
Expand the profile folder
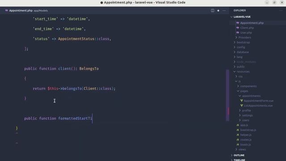click(x=240, y=110)
